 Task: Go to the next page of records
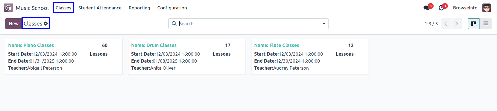pos(457,24)
